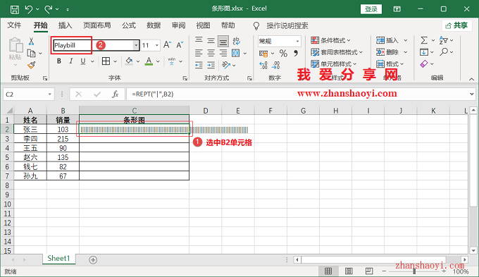Cut selection with the scissors icon
Image resolution: width=479 pixels, height=277 pixels.
coord(31,42)
